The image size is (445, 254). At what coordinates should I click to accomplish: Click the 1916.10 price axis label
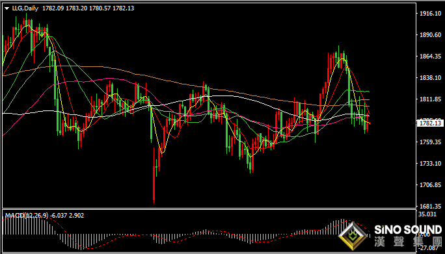(x=430, y=14)
